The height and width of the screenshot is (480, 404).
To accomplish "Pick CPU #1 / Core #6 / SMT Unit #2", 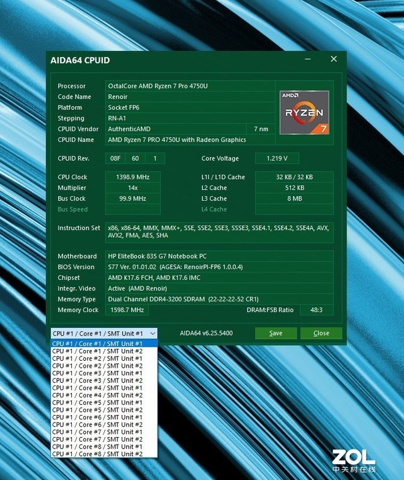I will 104,424.
